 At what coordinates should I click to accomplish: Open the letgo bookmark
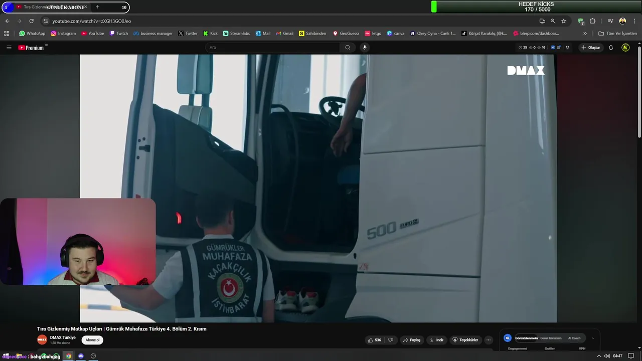373,34
